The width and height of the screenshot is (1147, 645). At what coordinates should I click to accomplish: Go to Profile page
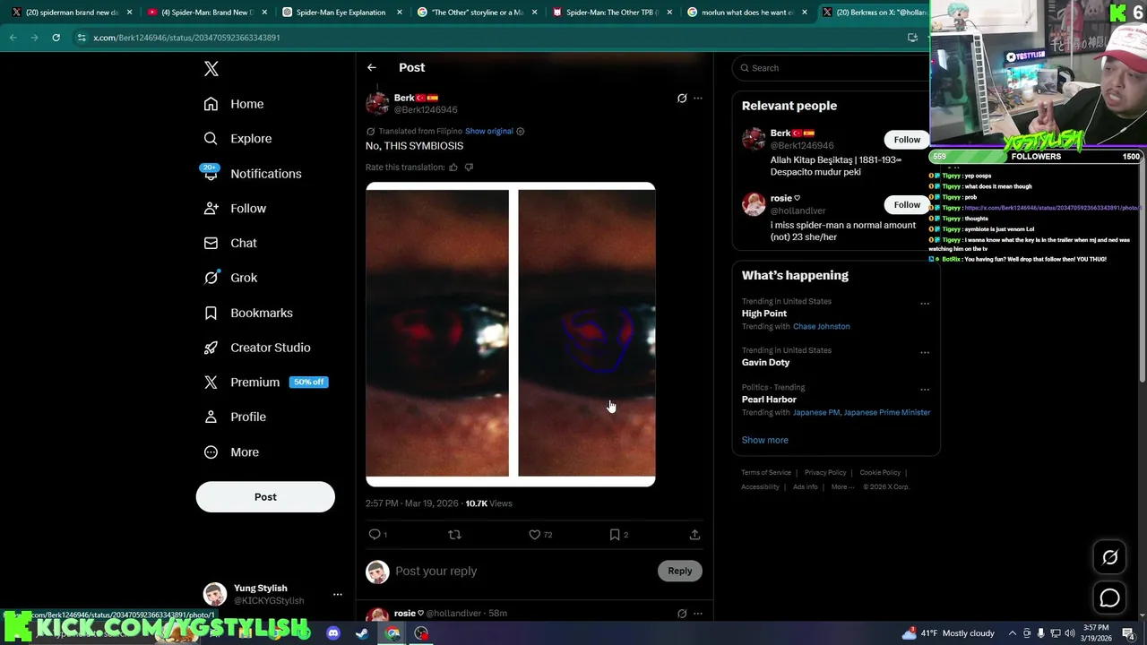[235, 417]
